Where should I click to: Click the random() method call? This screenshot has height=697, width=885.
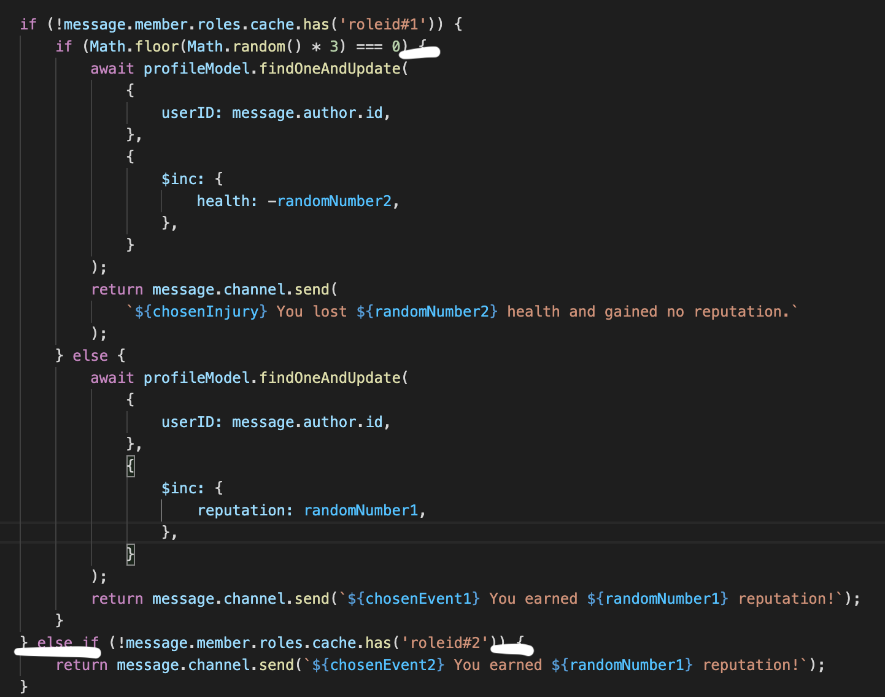point(268,47)
